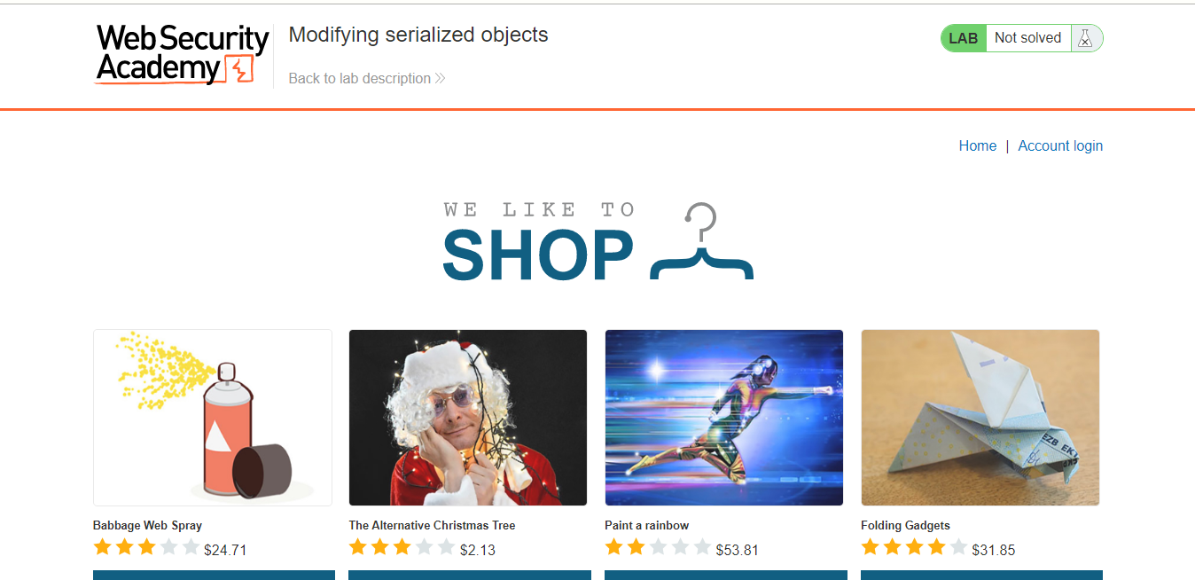Click the Paint a rainbow star rating

pyautogui.click(x=659, y=547)
